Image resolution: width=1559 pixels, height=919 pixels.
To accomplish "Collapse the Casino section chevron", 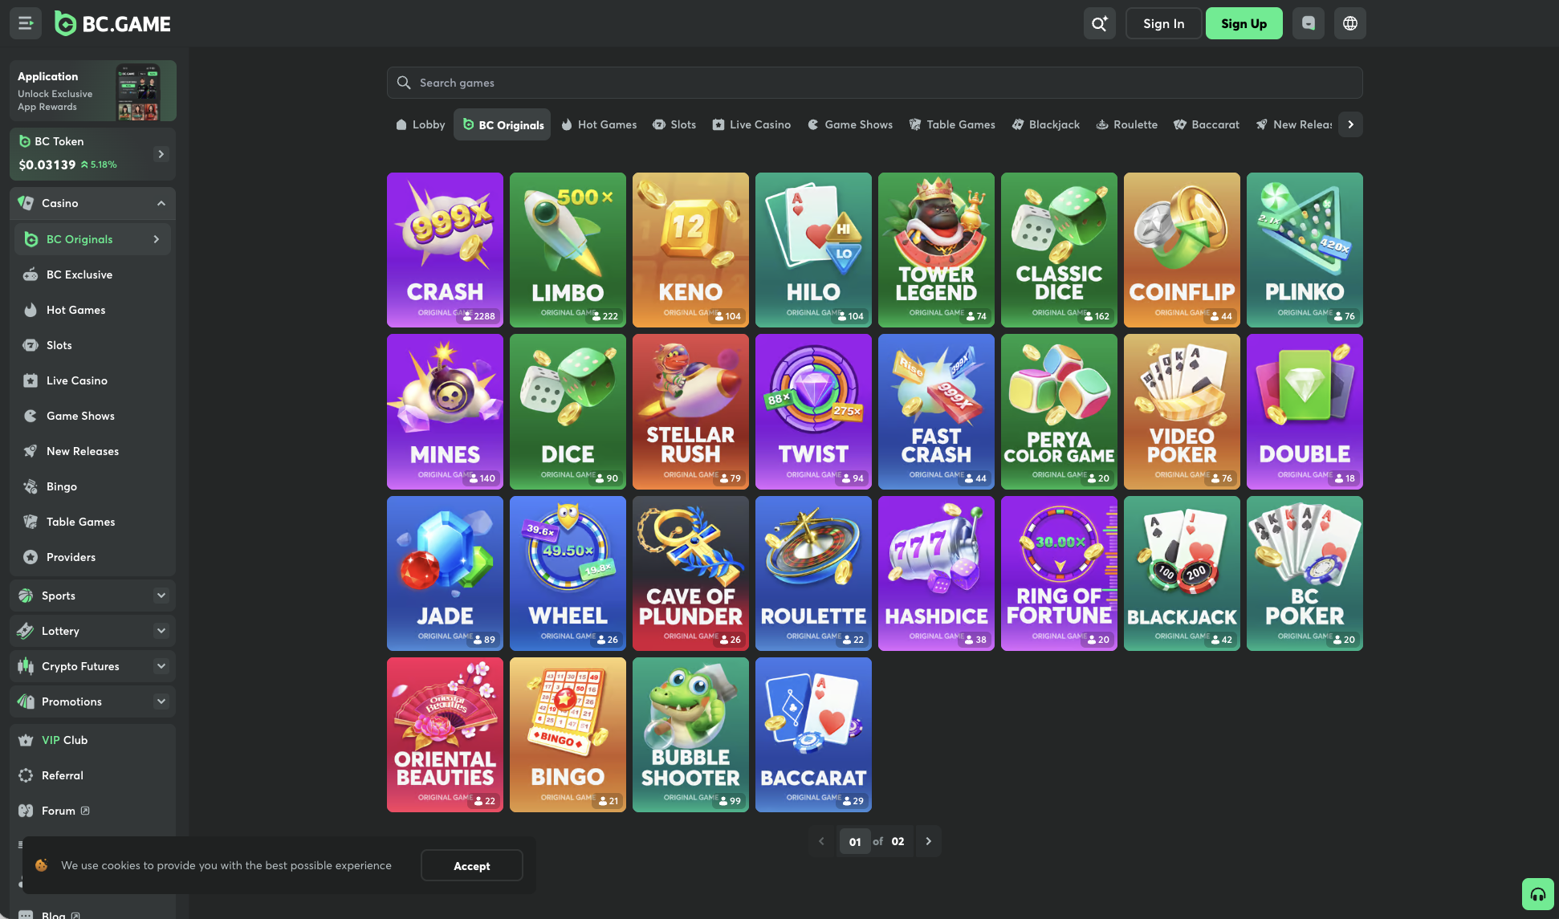I will [161, 203].
